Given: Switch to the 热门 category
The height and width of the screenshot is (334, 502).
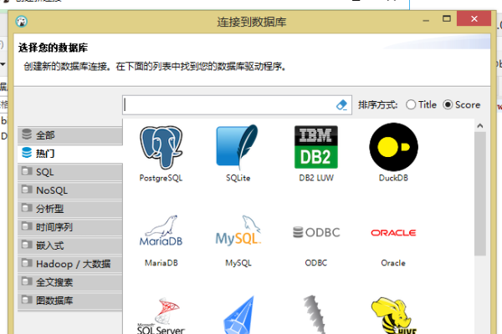Looking at the screenshot, I should [x=70, y=154].
